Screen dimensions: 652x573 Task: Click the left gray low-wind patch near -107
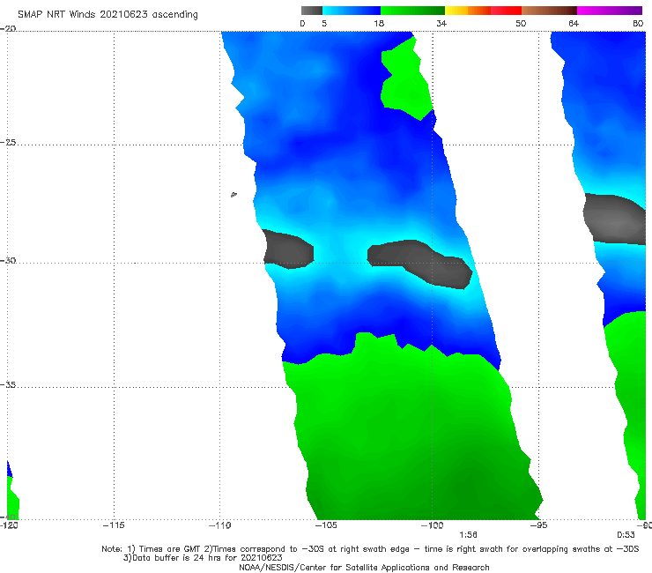[x=288, y=249]
